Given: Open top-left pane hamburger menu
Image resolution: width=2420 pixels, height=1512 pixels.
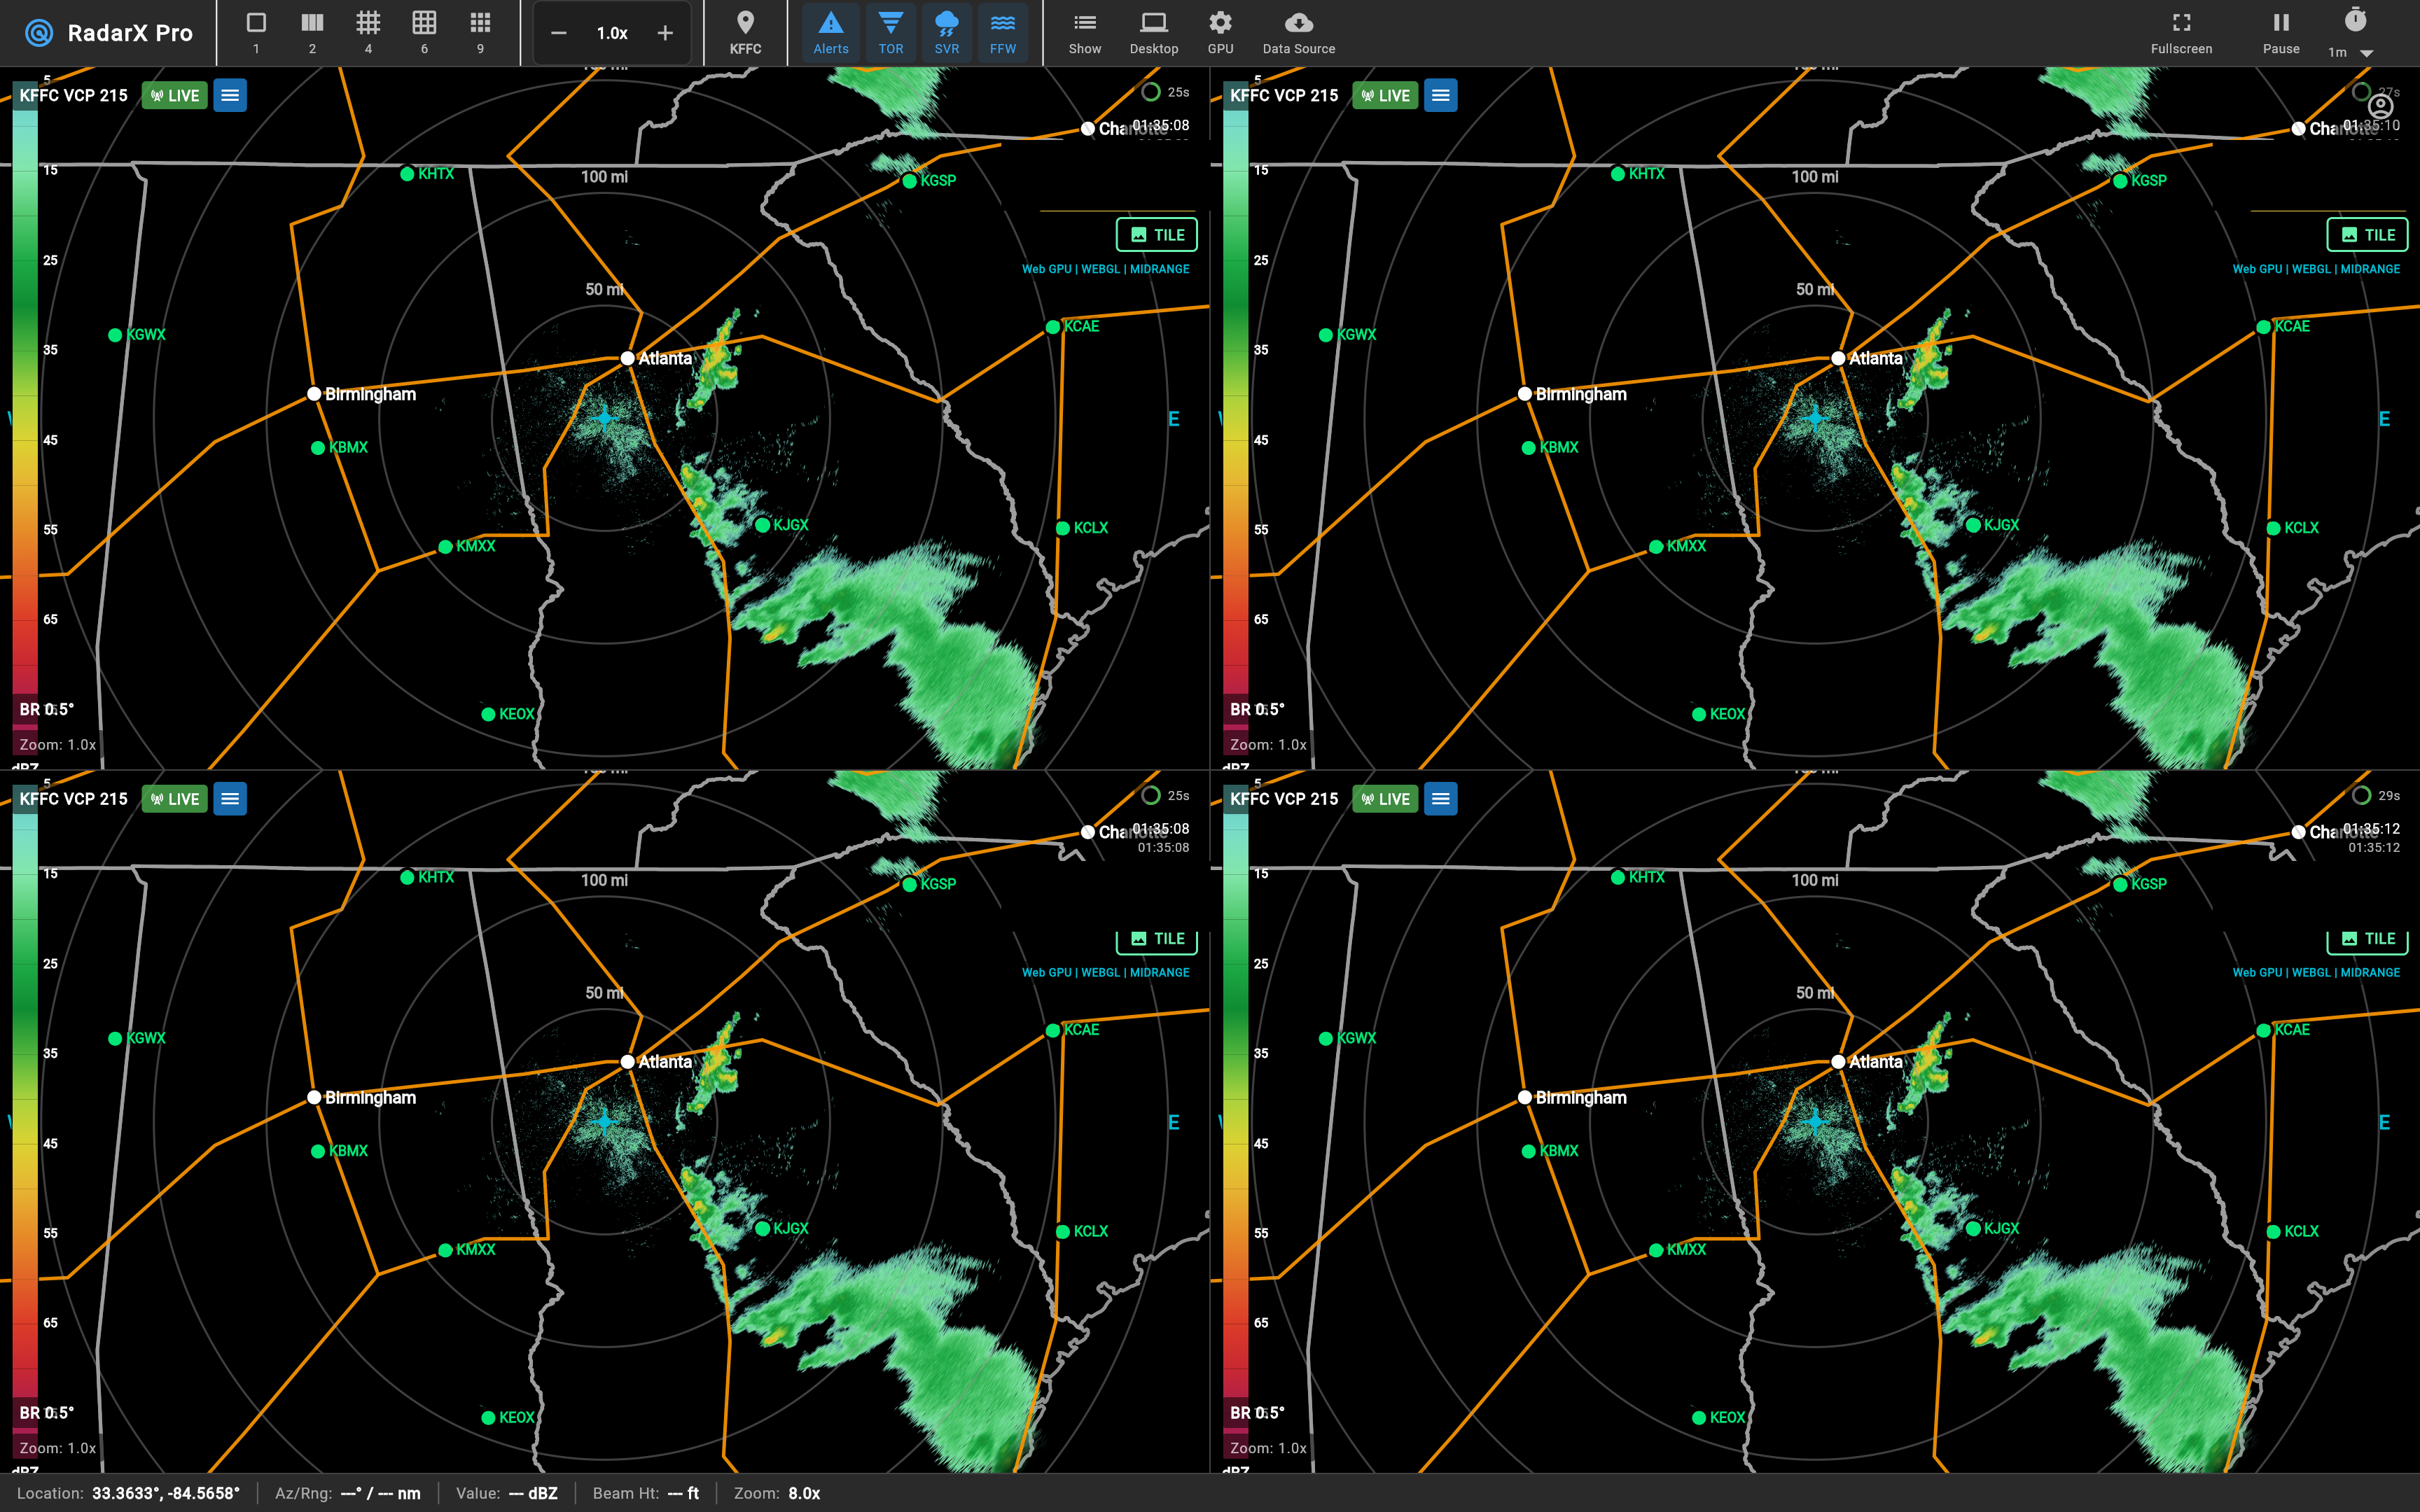Looking at the screenshot, I should click(230, 95).
